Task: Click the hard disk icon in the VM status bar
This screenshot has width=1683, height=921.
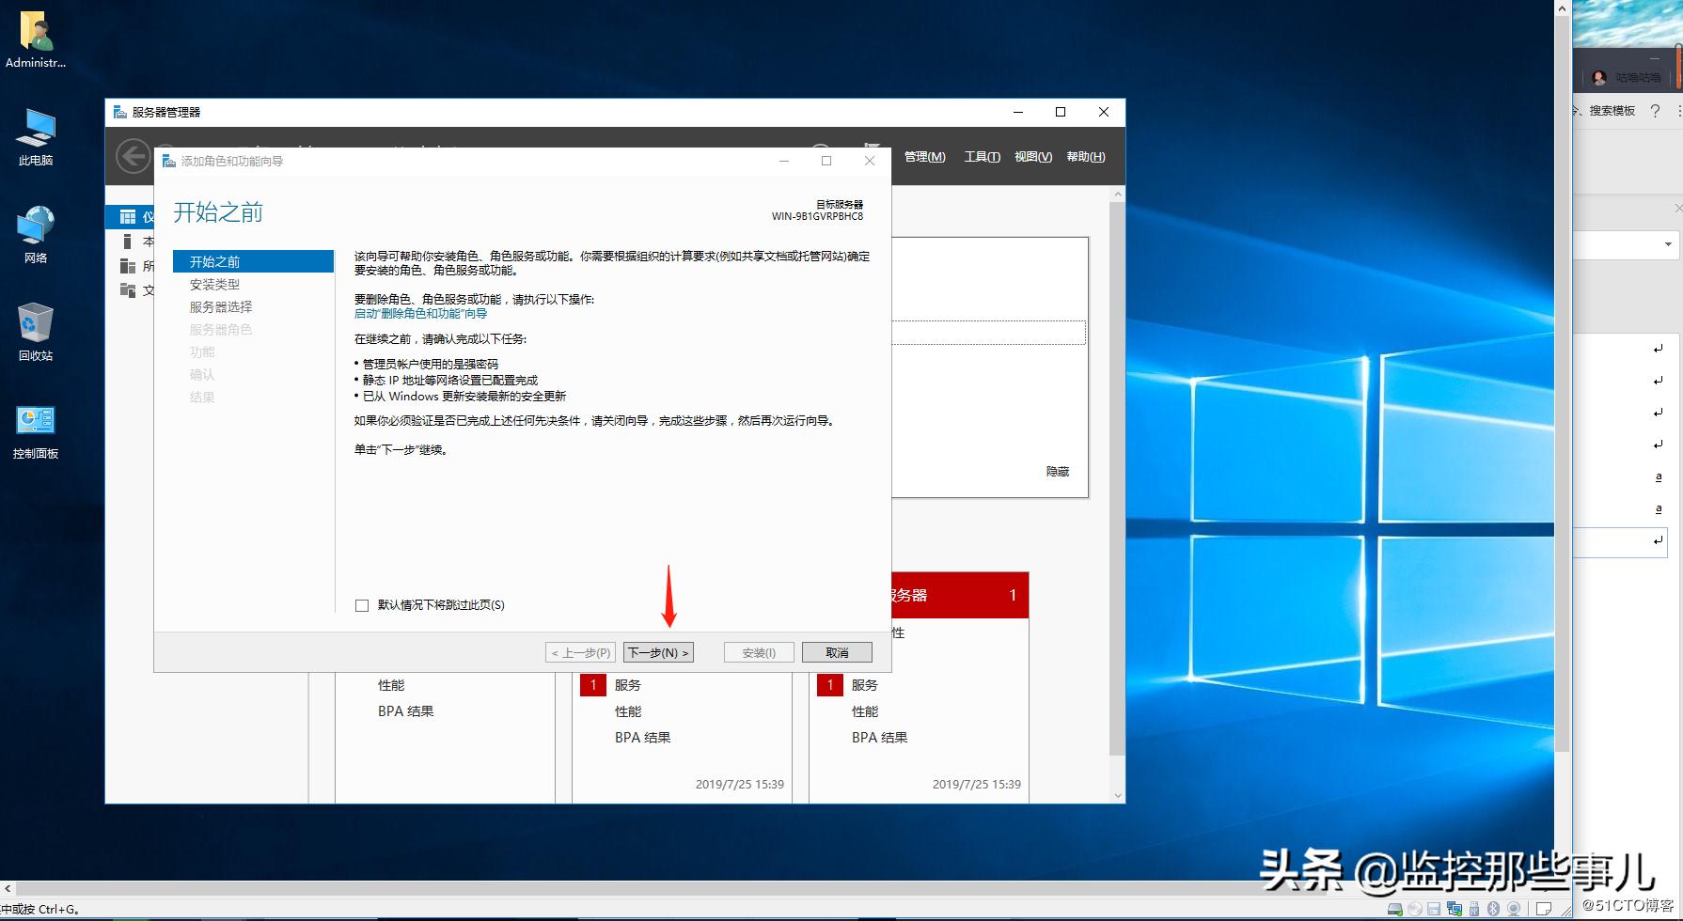Action: point(1397,909)
